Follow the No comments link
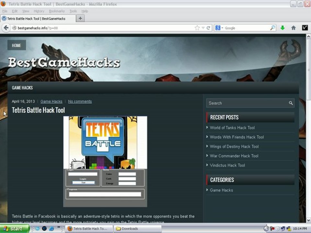 pos(80,101)
